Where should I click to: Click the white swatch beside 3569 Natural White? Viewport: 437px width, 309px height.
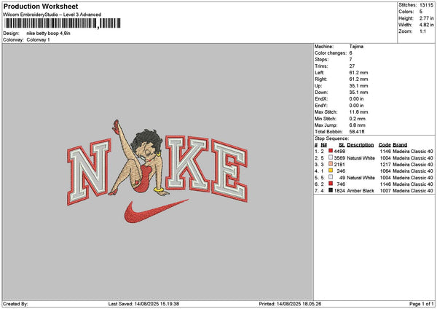coord(331,157)
